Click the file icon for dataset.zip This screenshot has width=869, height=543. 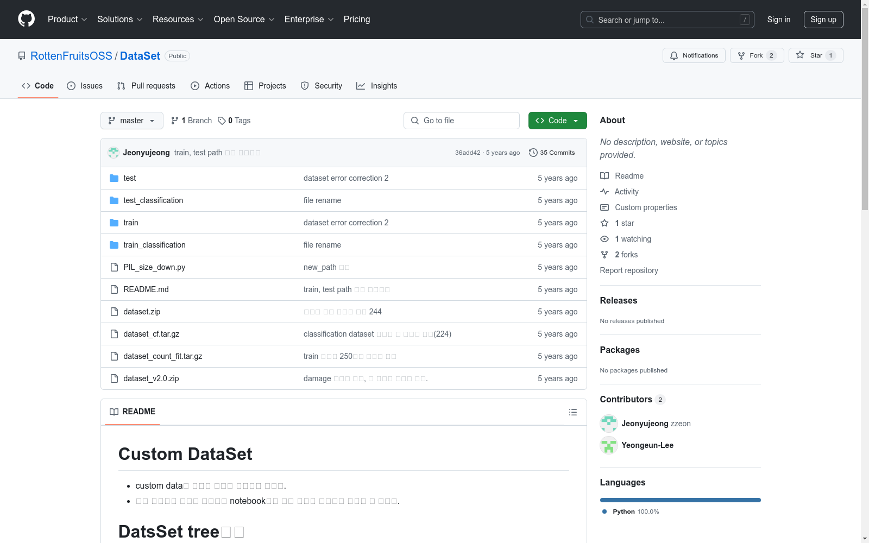click(x=114, y=312)
